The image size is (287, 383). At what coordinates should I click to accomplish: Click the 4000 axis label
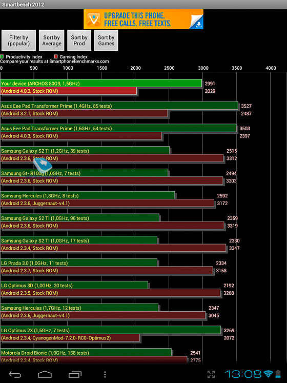pyautogui.click(x=271, y=68)
